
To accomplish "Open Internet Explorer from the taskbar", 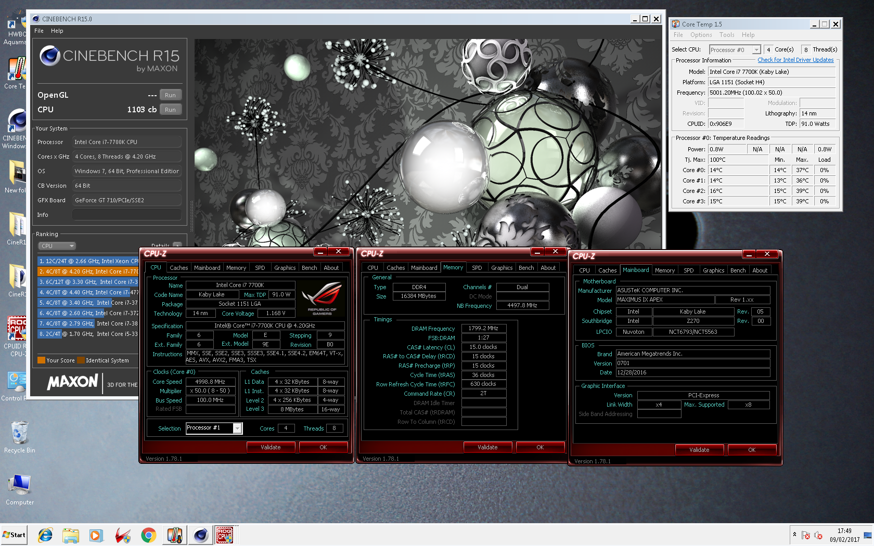I will pyautogui.click(x=45, y=535).
